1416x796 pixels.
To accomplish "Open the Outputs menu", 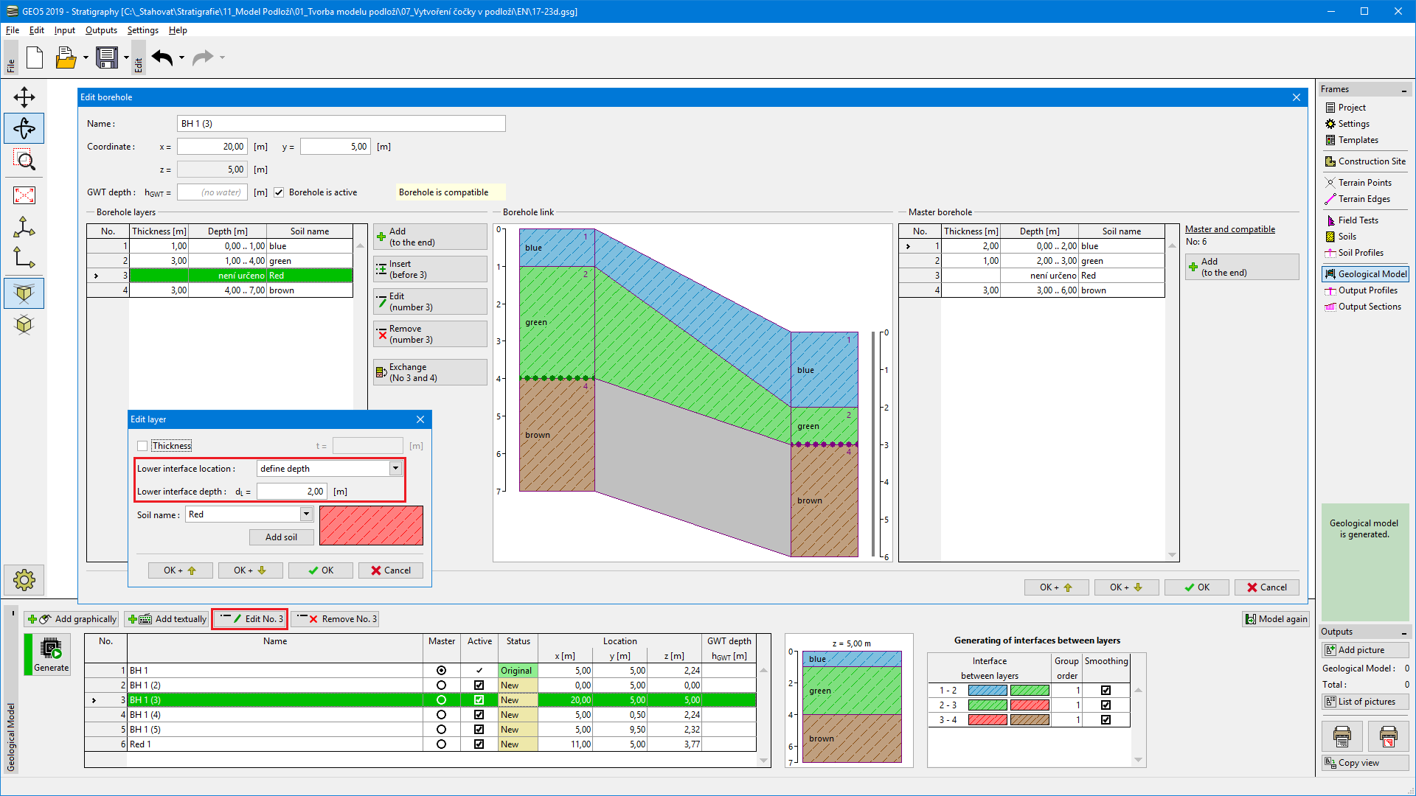I will click(101, 30).
